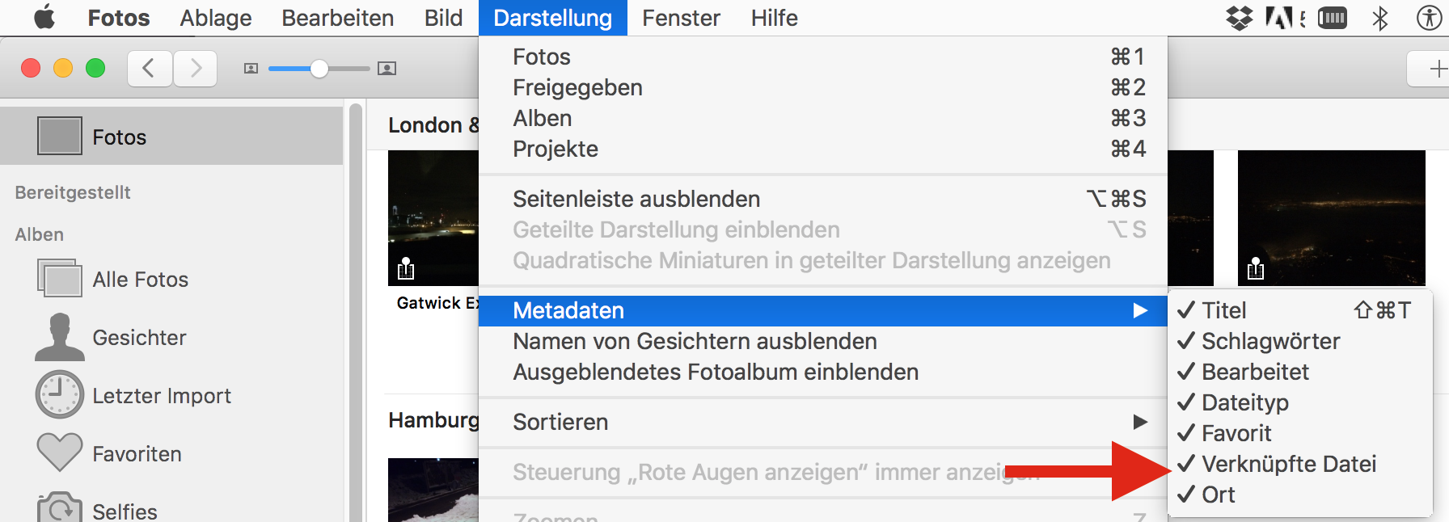Select the Letzter Import clock icon

coord(59,395)
